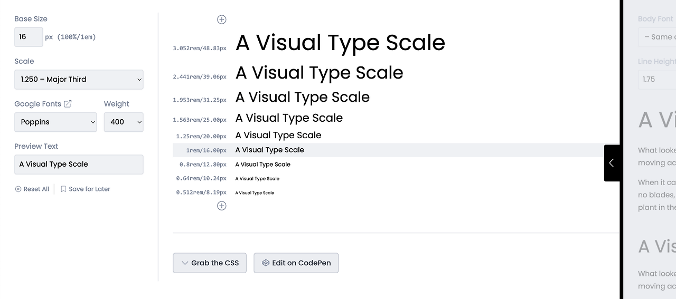
Task: Click Edit on CodePen button
Action: (296, 263)
